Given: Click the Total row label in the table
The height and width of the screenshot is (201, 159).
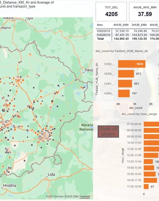Looking at the screenshot, I should [x=100, y=39].
